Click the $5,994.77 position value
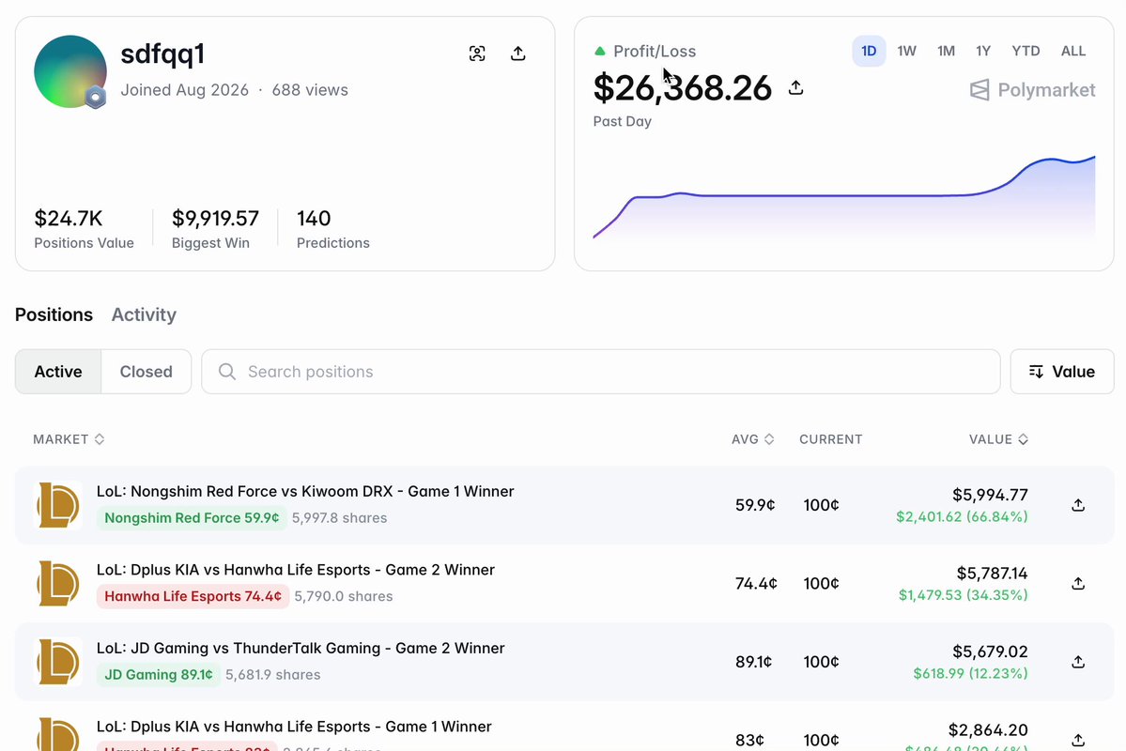Image resolution: width=1126 pixels, height=751 pixels. coord(990,495)
